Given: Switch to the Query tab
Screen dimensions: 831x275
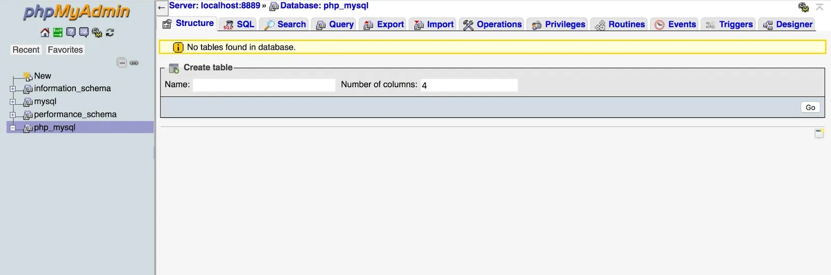Looking at the screenshot, I should tap(334, 24).
